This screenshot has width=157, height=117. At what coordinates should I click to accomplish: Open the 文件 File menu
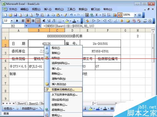point(13,9)
